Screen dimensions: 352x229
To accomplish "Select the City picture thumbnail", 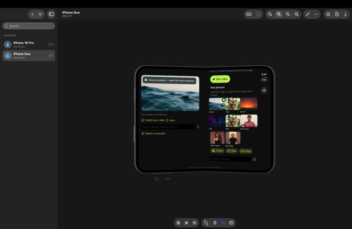I will 217,121.
